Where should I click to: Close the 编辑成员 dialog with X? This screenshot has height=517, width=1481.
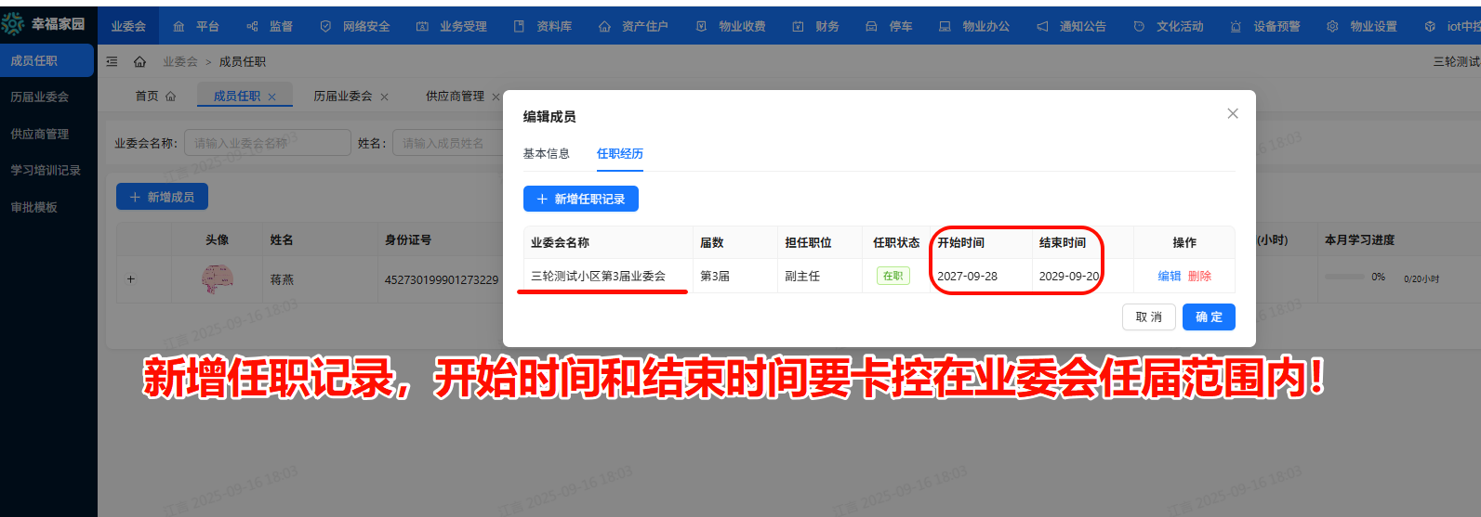tap(1233, 113)
